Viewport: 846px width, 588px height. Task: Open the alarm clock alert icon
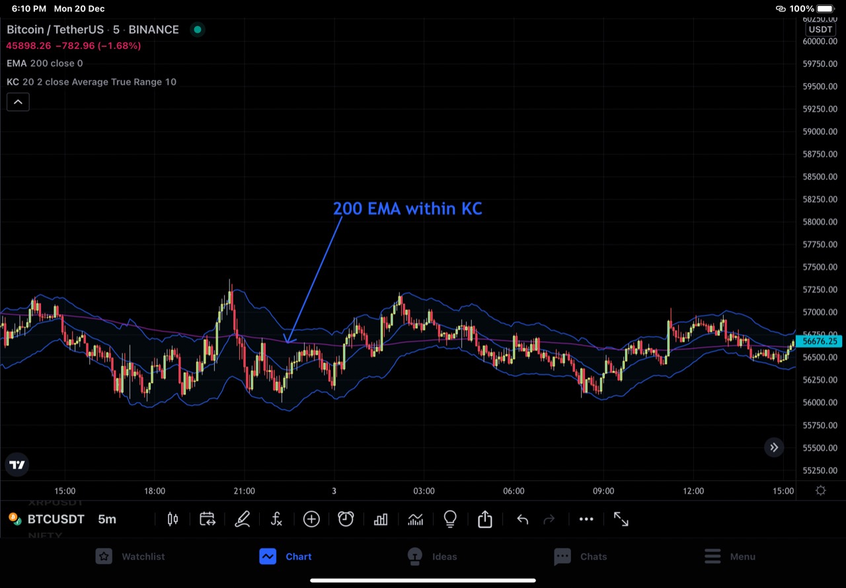pyautogui.click(x=346, y=519)
